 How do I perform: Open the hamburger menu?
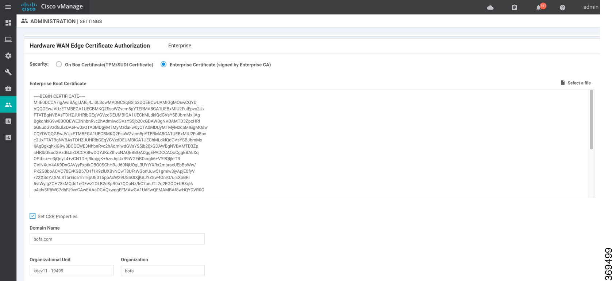click(x=8, y=7)
